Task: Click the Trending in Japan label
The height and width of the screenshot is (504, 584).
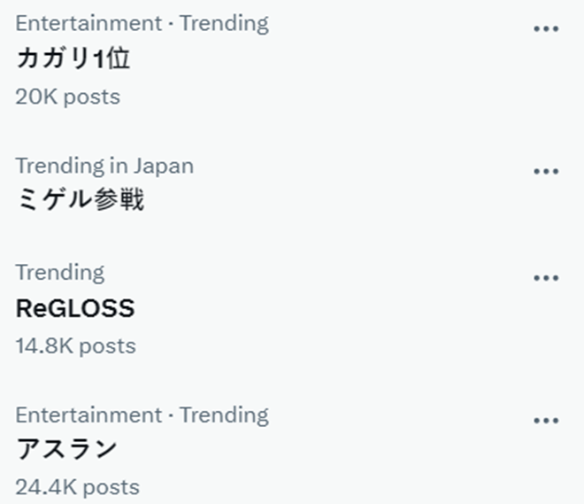Action: [104, 166]
